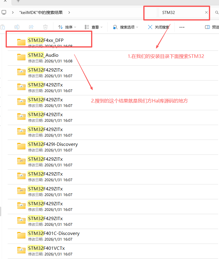Click the STM32_Audio folder icon

point(21,57)
